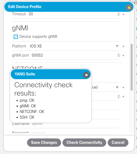
Task: Open the NETCONF dropdown partially hidden behind popup
Action: point(117,87)
